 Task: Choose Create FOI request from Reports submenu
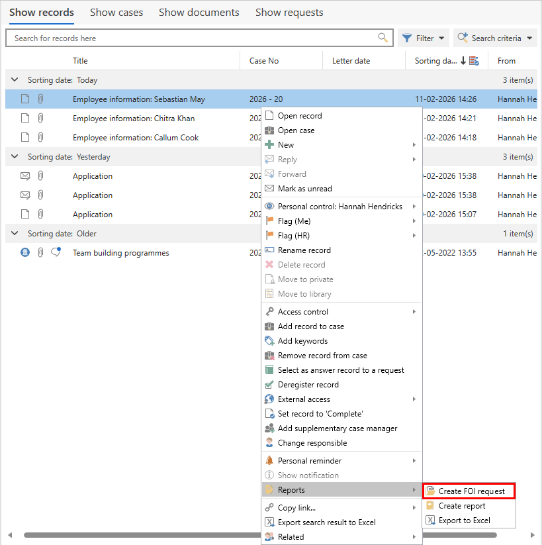tap(469, 491)
